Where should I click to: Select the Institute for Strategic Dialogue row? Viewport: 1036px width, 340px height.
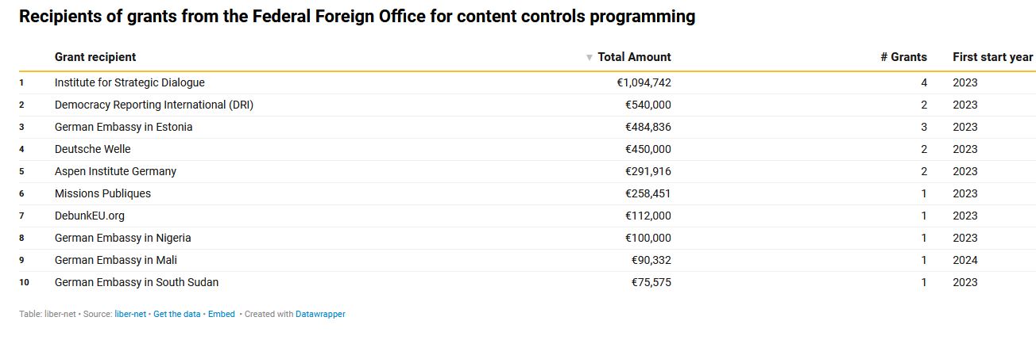pyautogui.click(x=129, y=82)
